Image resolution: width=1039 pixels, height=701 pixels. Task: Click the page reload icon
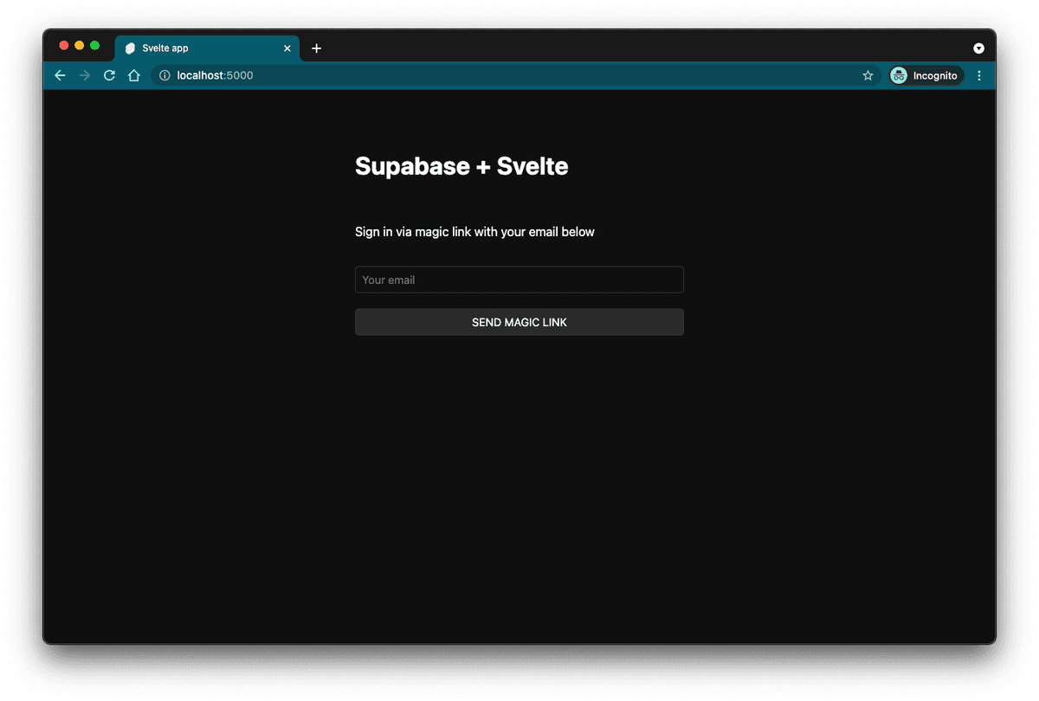coord(108,75)
